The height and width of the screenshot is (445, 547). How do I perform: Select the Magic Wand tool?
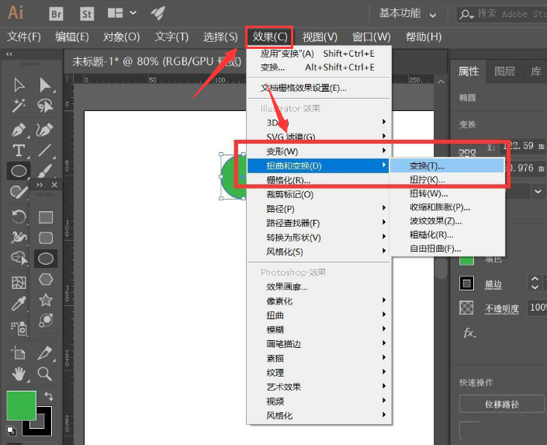tap(19, 106)
